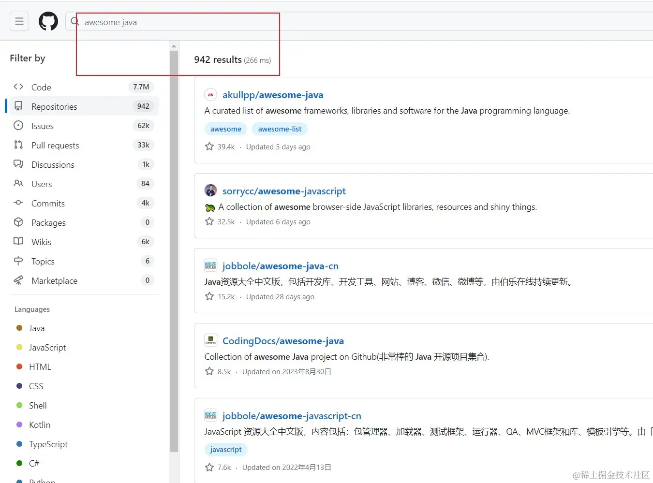Click the sidebar vertical scrollbar thumb
653x483 pixels.
174,251
